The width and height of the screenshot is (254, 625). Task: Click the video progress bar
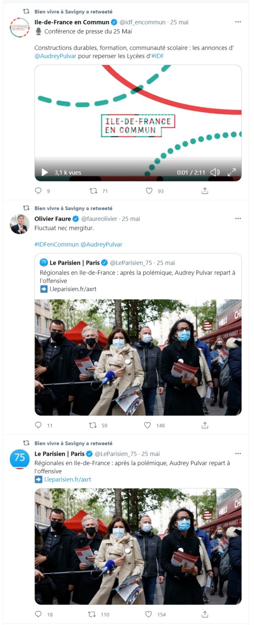[138, 161]
